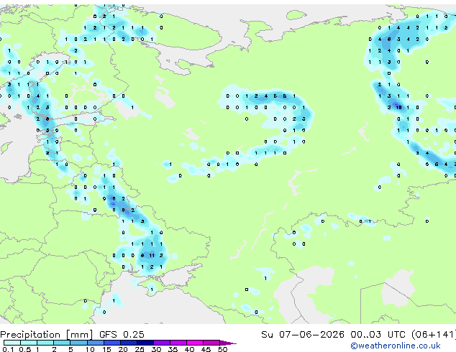Click the legend label '35'
Image resolution: width=456 pixels, height=352 pixels.
click(173, 349)
